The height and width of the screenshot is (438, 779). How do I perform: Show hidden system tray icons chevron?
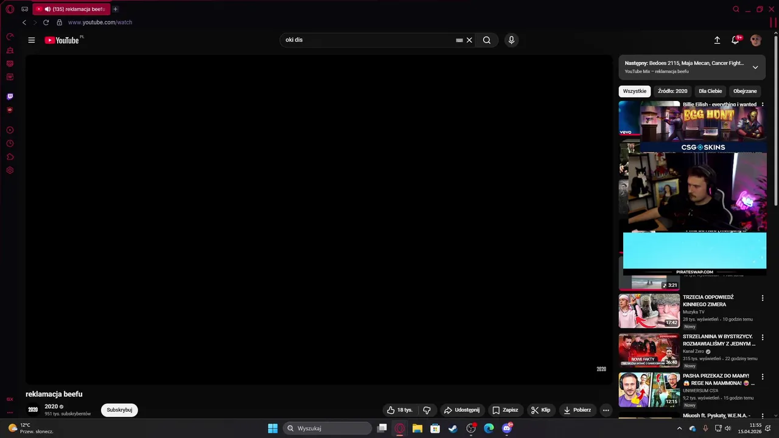679,428
